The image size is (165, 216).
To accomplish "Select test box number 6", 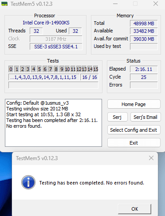I will 45,69.
